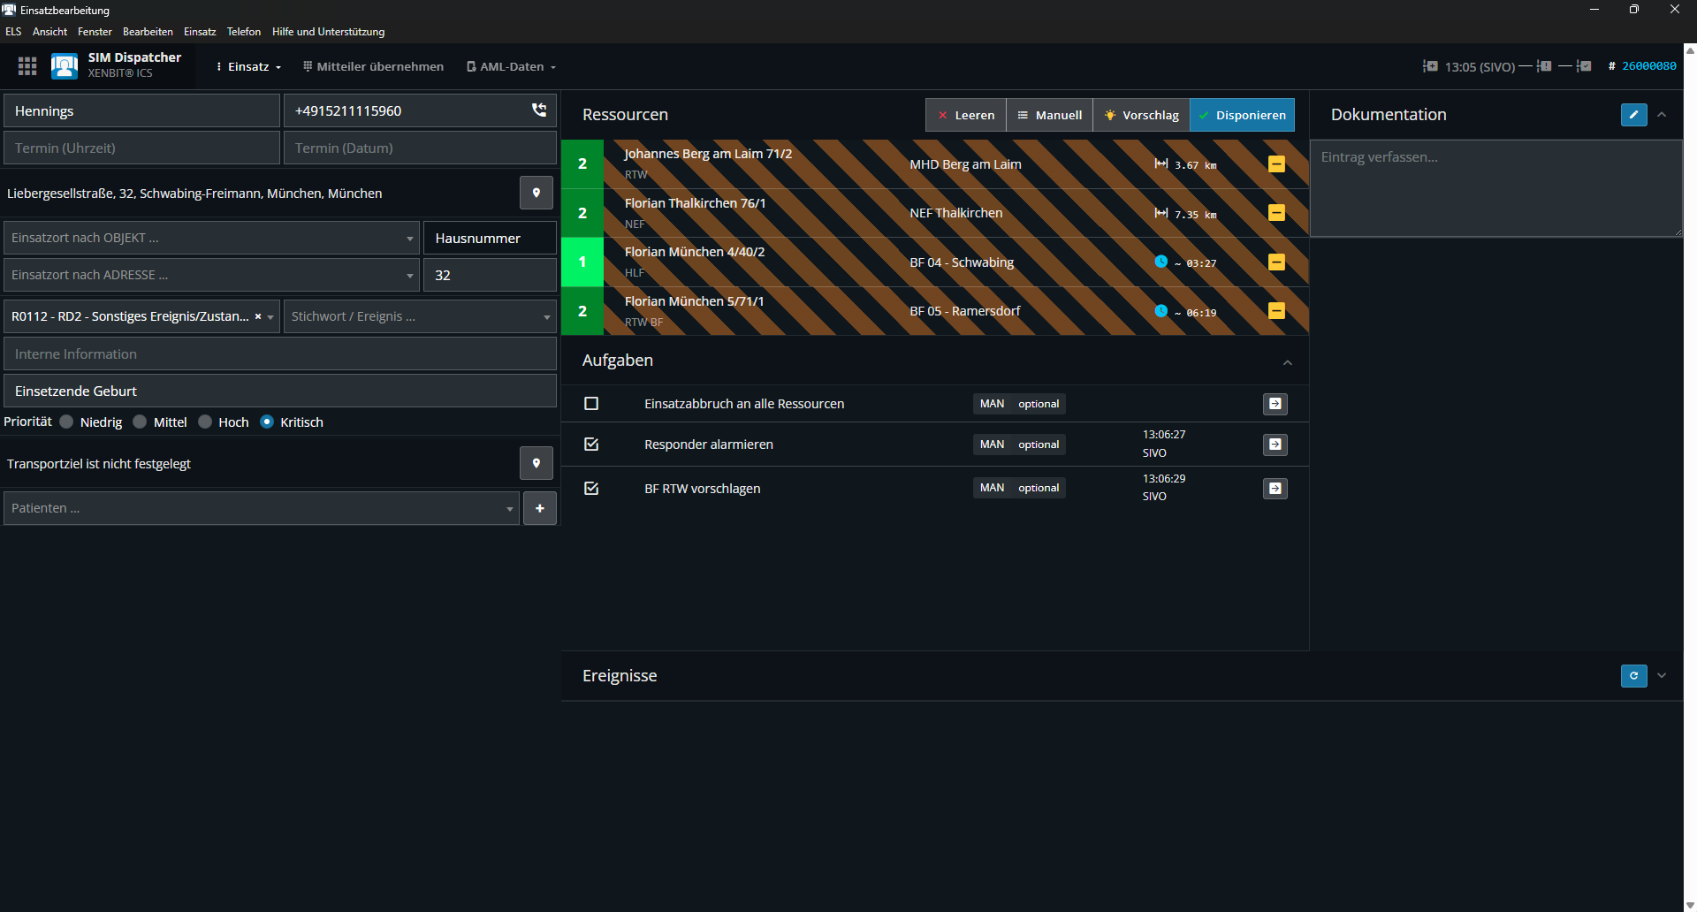This screenshot has height=912, width=1697.
Task: Select priority Hoch radio button
Action: pyautogui.click(x=206, y=422)
